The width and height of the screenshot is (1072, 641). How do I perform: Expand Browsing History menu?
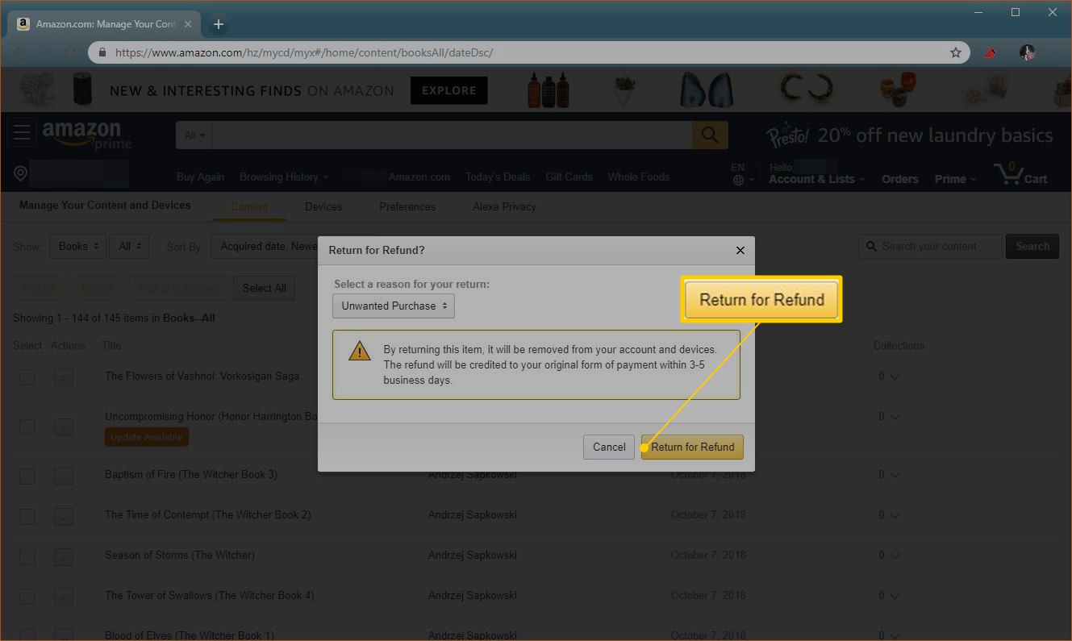pos(284,177)
